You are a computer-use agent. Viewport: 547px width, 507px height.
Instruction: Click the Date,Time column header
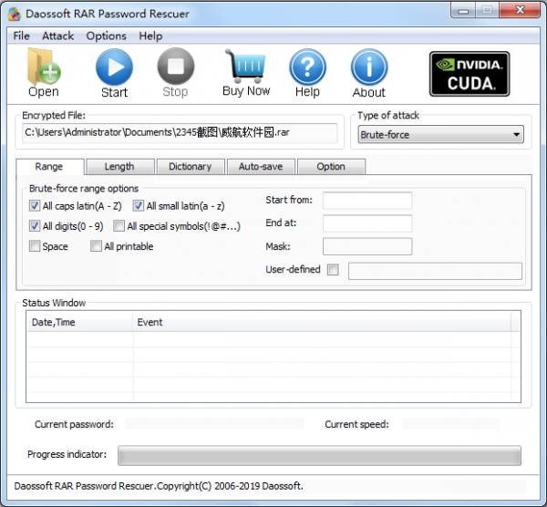(x=80, y=322)
